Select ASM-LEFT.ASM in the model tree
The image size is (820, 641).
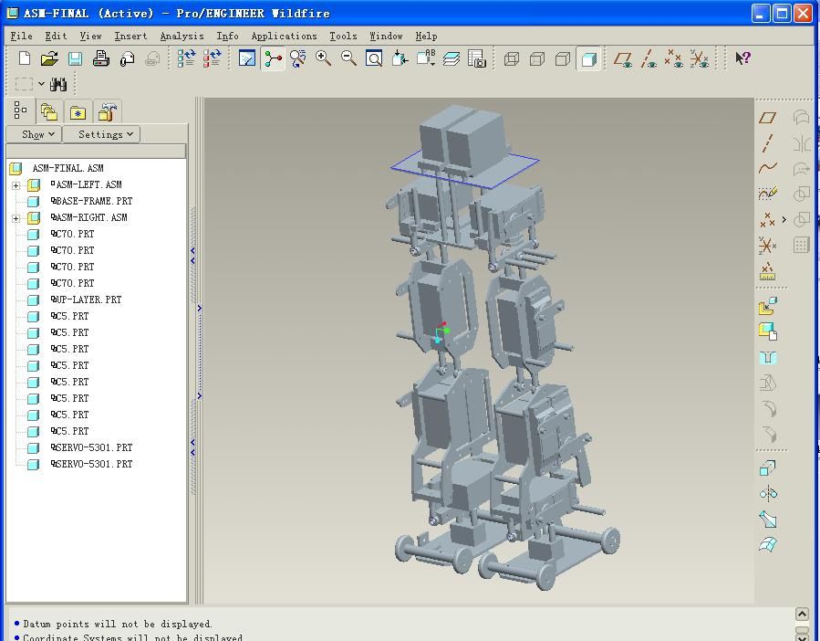tap(87, 184)
